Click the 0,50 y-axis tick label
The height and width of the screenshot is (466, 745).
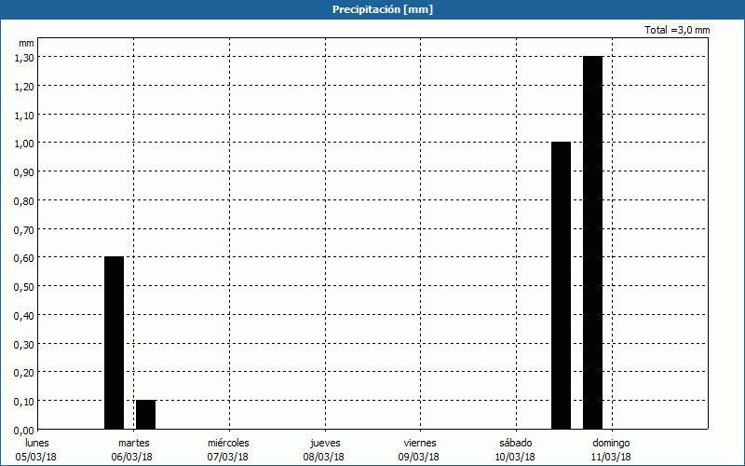(24, 286)
